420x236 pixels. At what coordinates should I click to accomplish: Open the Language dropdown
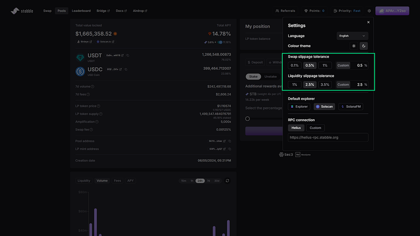click(x=352, y=36)
